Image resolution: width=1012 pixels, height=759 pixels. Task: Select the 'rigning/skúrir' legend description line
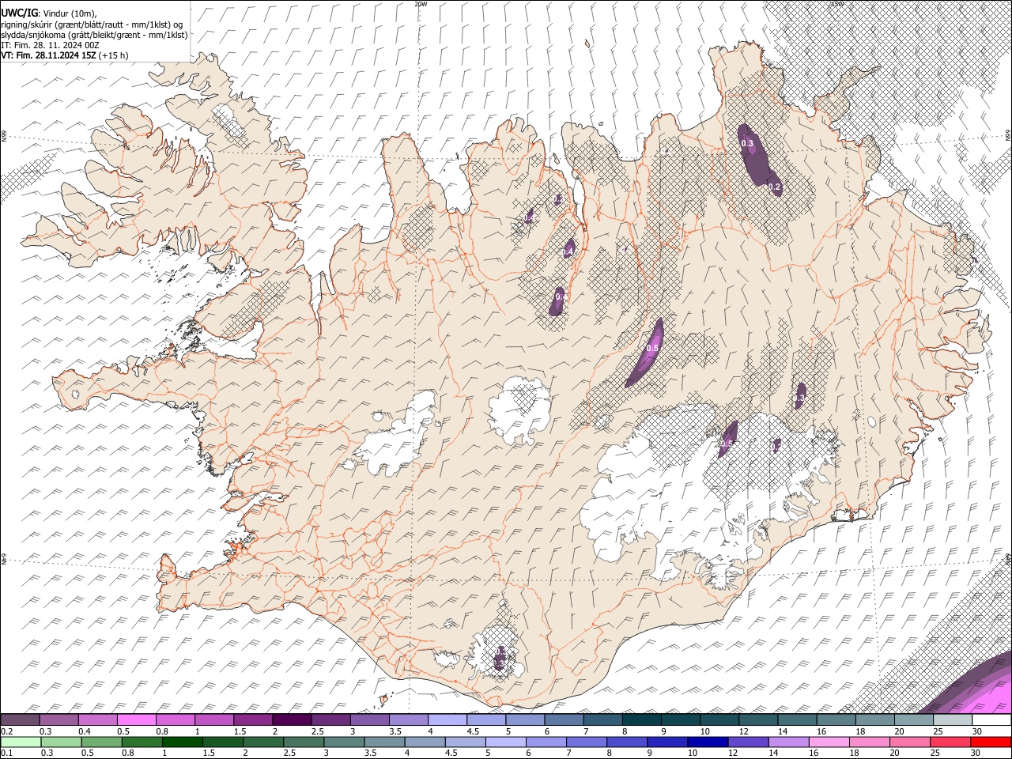(x=93, y=25)
